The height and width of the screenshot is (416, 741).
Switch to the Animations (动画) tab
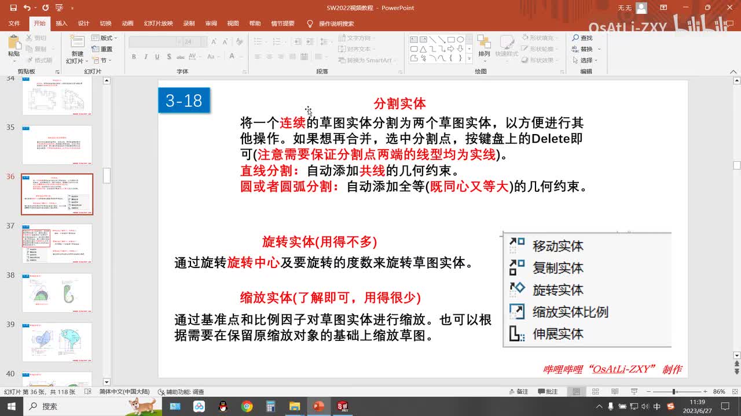[x=127, y=24]
